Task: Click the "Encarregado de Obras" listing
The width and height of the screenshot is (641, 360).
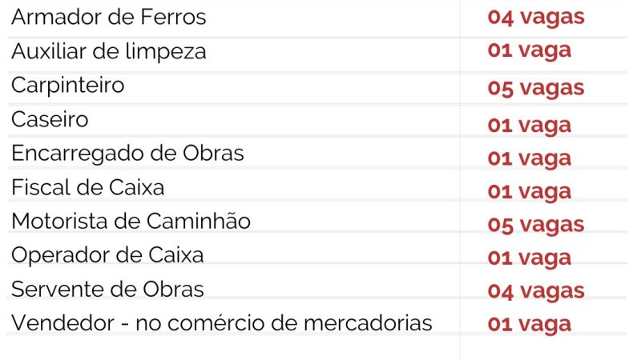Action: (x=127, y=153)
